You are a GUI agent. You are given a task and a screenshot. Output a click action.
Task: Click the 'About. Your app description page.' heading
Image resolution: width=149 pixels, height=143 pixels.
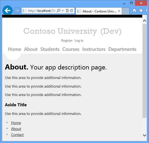(x=56, y=67)
